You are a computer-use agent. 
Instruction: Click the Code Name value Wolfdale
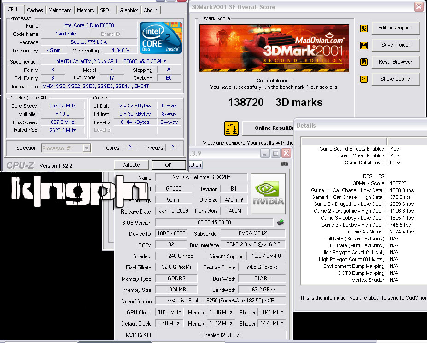tap(66, 34)
